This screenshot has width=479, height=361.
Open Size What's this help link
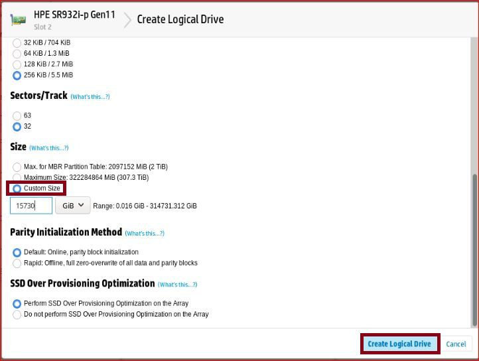coord(48,148)
